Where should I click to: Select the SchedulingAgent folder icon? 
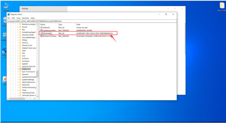coord(20,32)
